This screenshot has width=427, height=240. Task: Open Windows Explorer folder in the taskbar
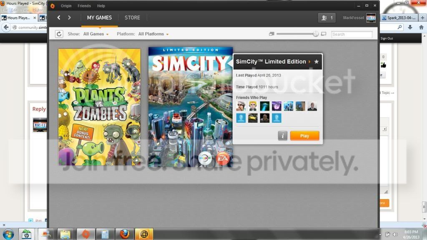(65, 234)
